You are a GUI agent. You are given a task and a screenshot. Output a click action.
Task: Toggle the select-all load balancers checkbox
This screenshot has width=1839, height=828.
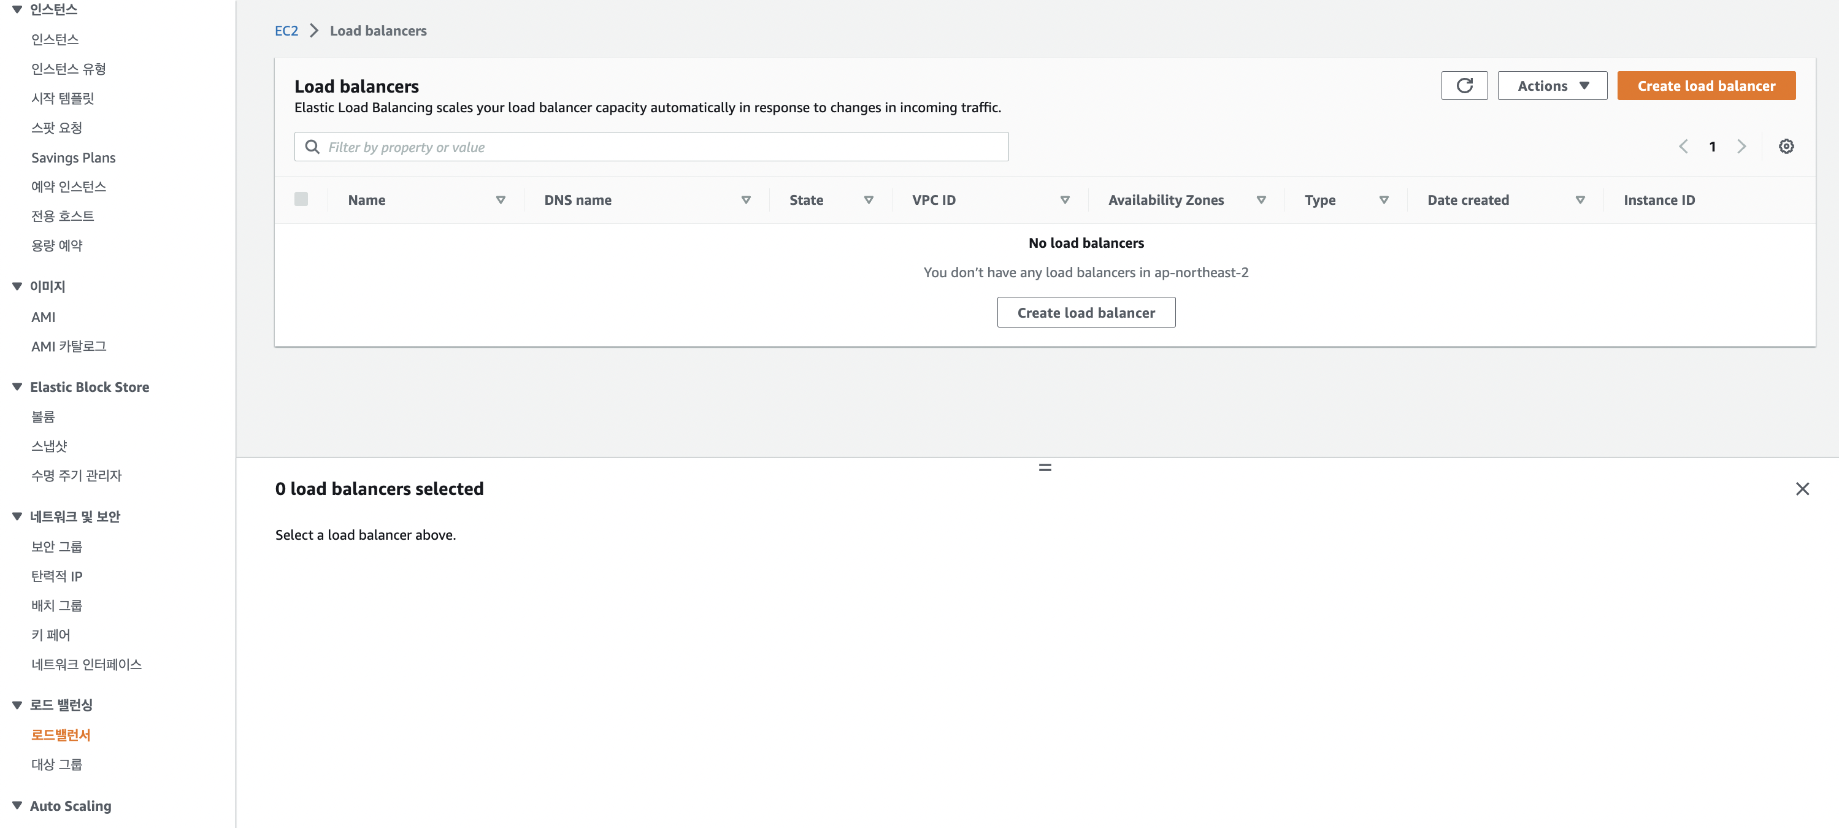(x=301, y=199)
